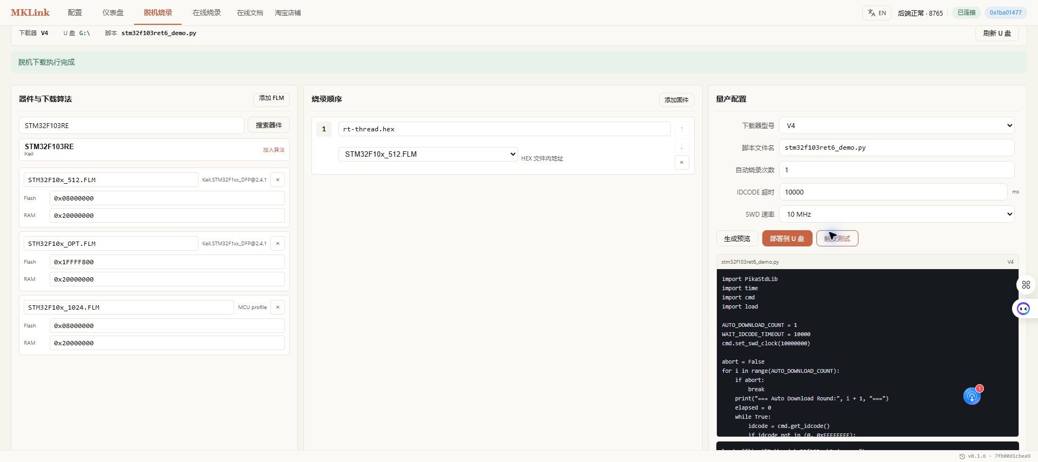1038x462 pixels.
Task: Remove the STM32F10x_512.FLM algorithm entry
Action: pos(278,180)
